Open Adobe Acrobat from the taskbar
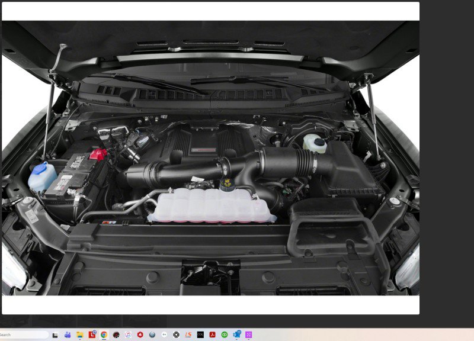 [x=212, y=334]
